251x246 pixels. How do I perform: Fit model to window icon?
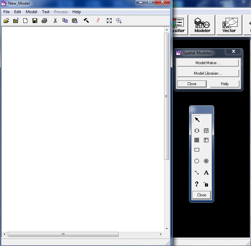pyautogui.click(x=109, y=21)
